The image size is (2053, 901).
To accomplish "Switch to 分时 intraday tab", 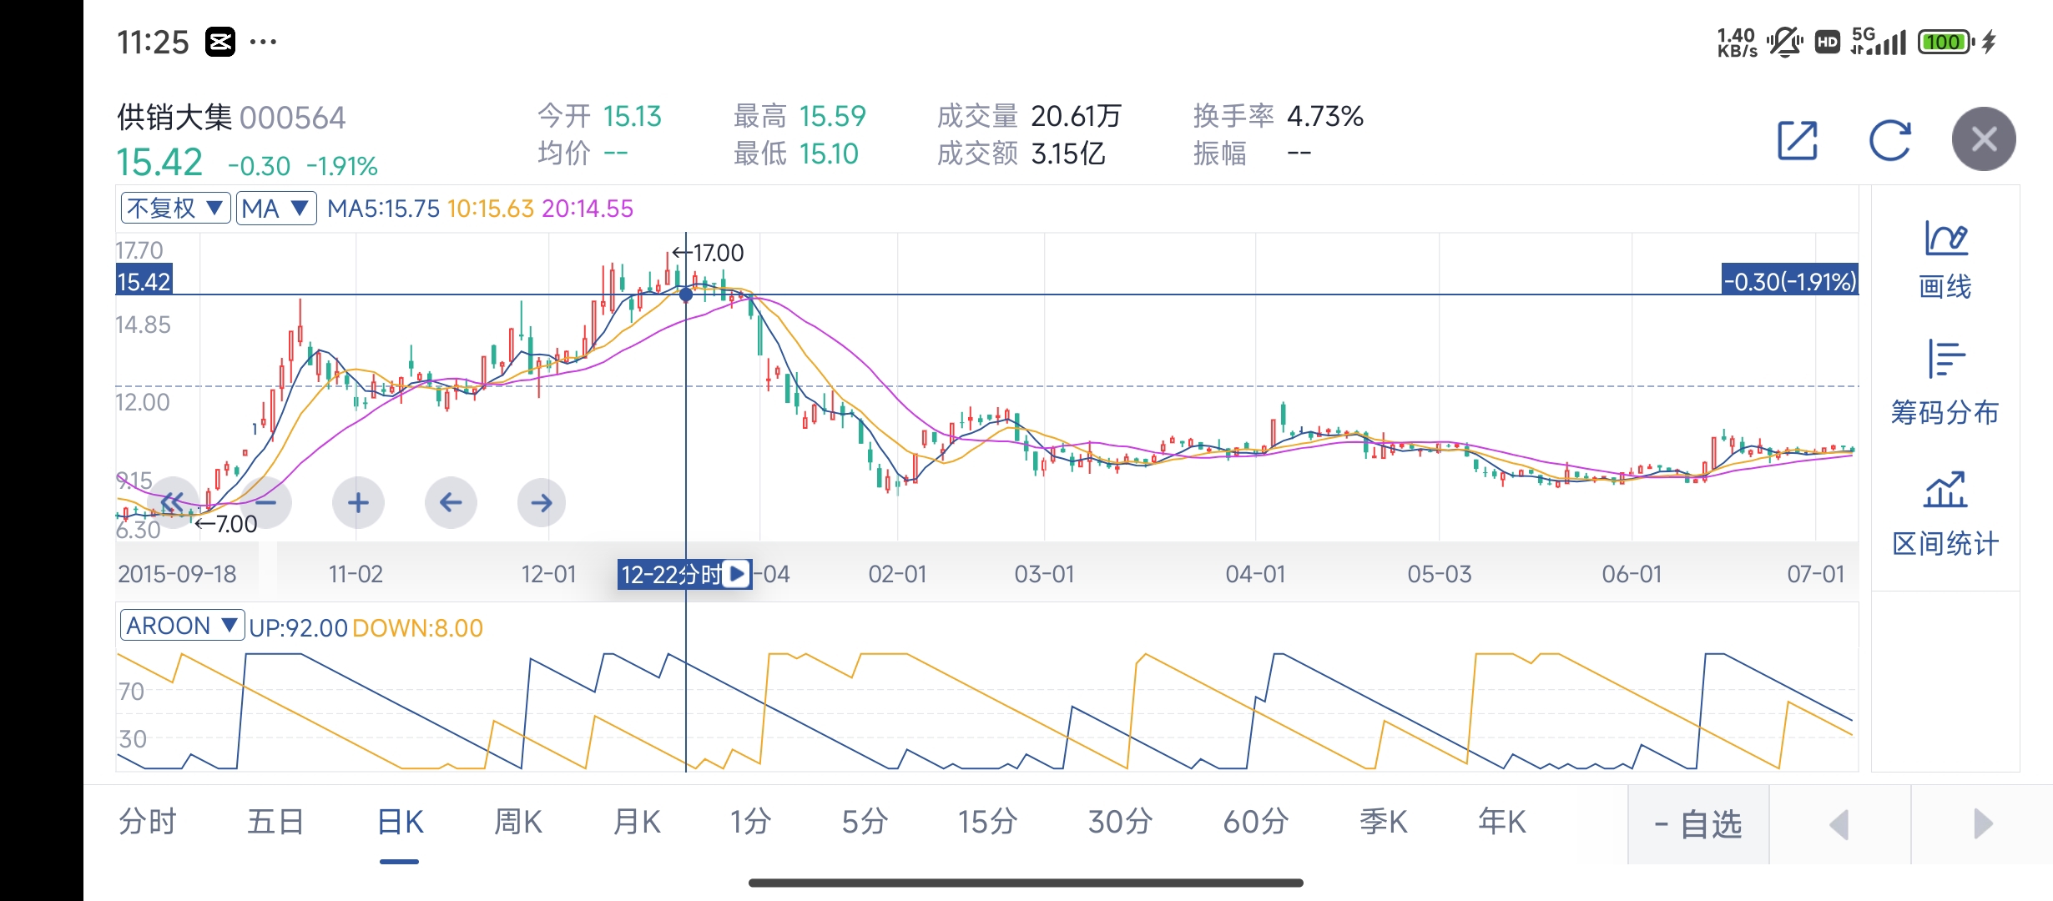I will pos(148,822).
